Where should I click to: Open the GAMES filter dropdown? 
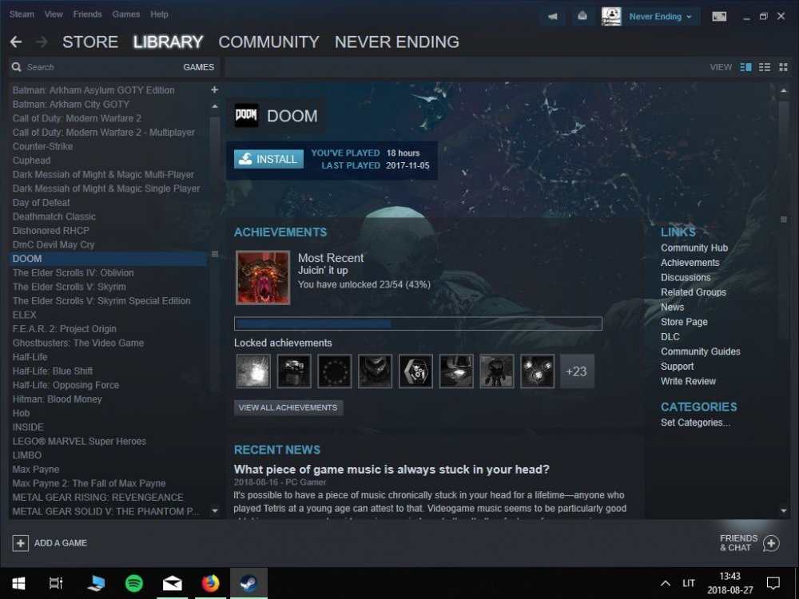click(199, 67)
